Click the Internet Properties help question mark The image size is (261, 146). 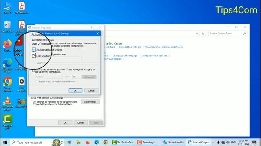[91, 28]
